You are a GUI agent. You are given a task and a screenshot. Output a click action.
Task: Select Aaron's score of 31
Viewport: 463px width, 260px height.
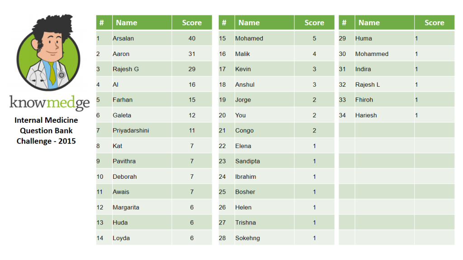(x=192, y=54)
